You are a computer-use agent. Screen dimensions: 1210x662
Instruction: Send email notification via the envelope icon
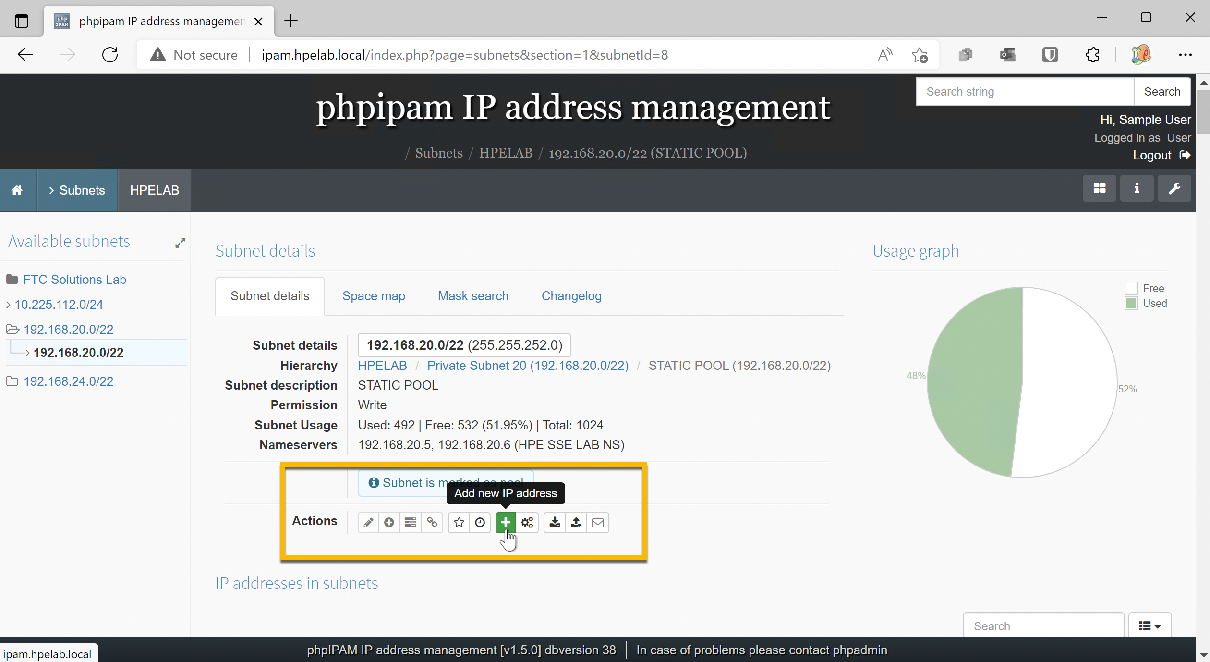point(598,523)
